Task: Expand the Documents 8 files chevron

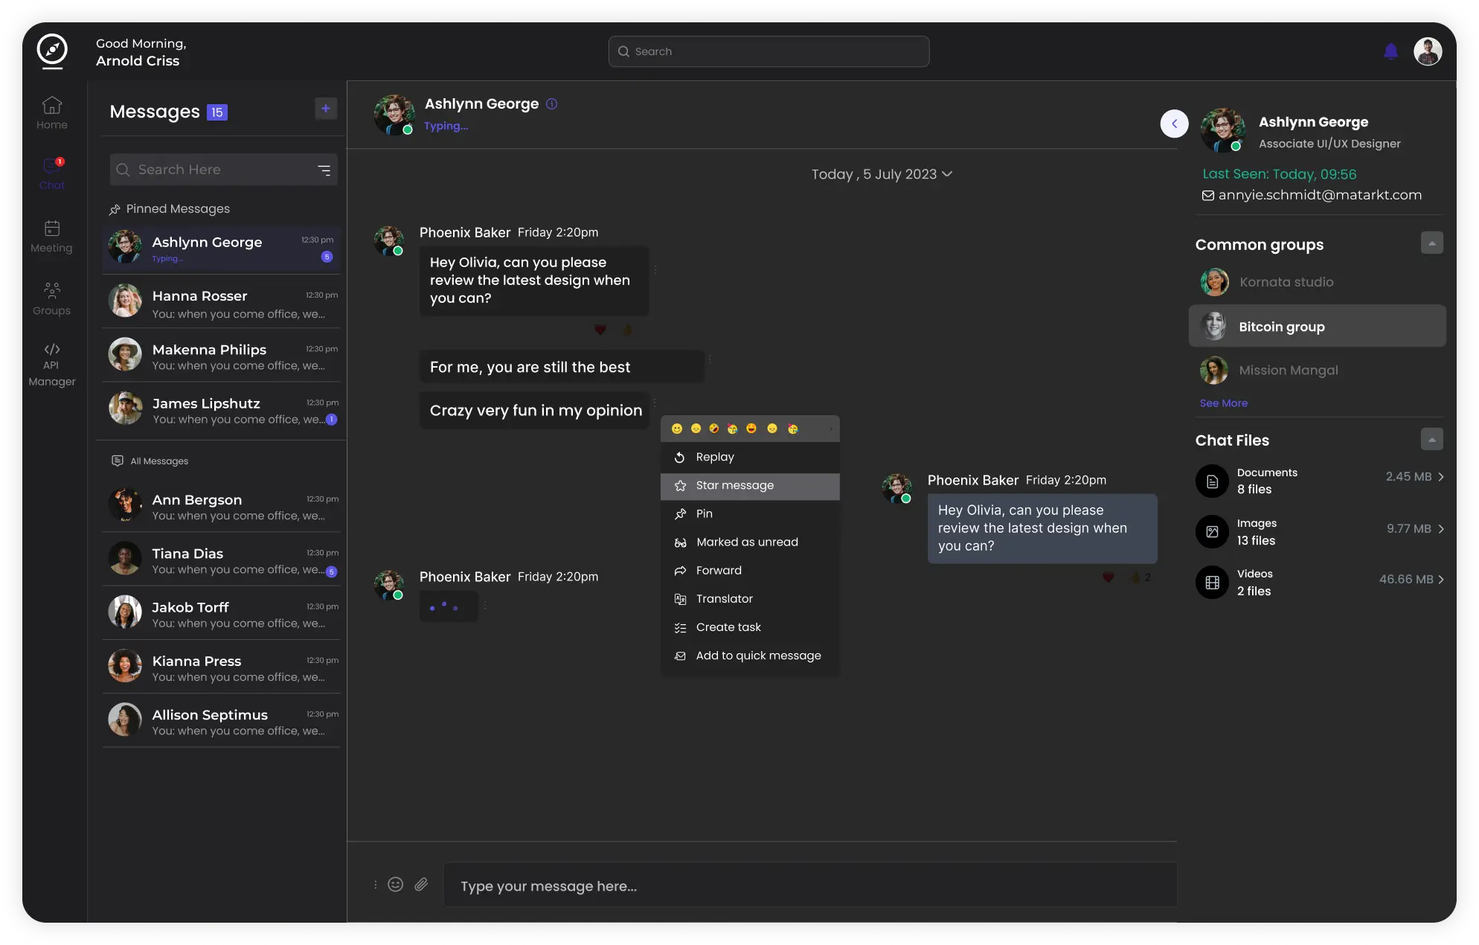Action: coord(1441,477)
